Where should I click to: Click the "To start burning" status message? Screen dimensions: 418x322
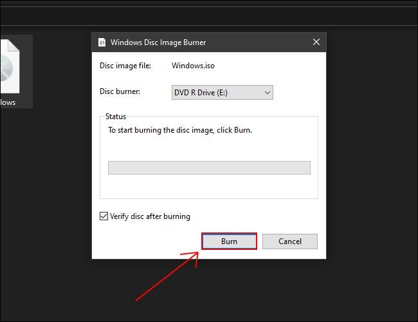click(180, 130)
